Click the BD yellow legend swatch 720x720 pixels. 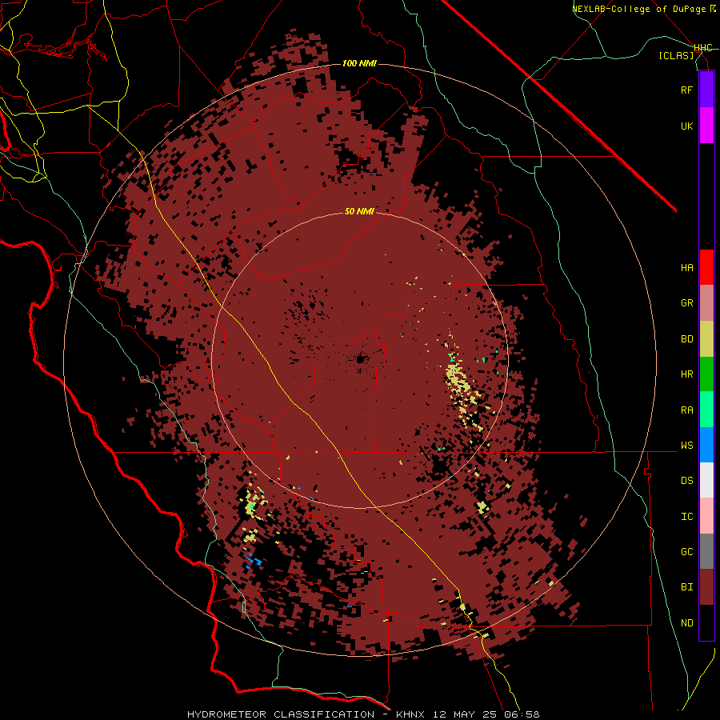pyautogui.click(x=706, y=339)
